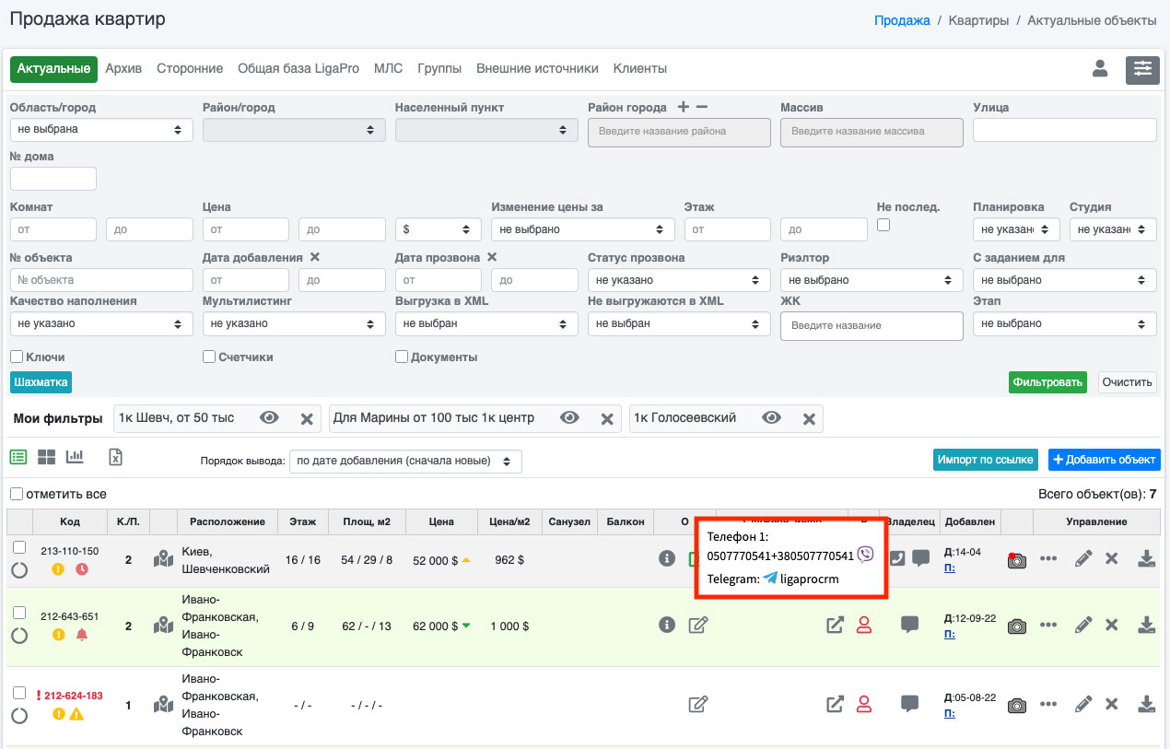Viewport: 1170px width, 749px height.
Task: Toggle eye icon on 1к Шевч filter
Action: (x=269, y=419)
